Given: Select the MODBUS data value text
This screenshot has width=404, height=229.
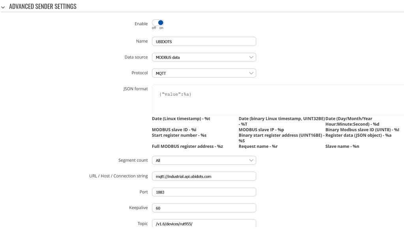Looking at the screenshot, I should 167,57.
